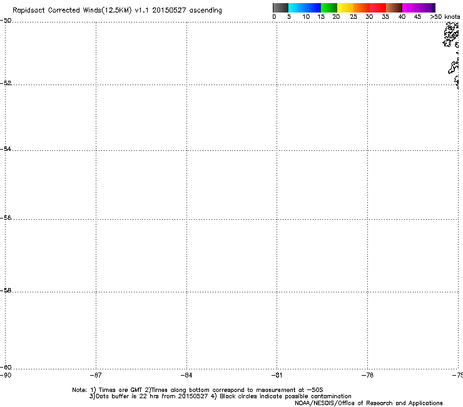
Task: Click the latitude label -60
Action: (6, 368)
